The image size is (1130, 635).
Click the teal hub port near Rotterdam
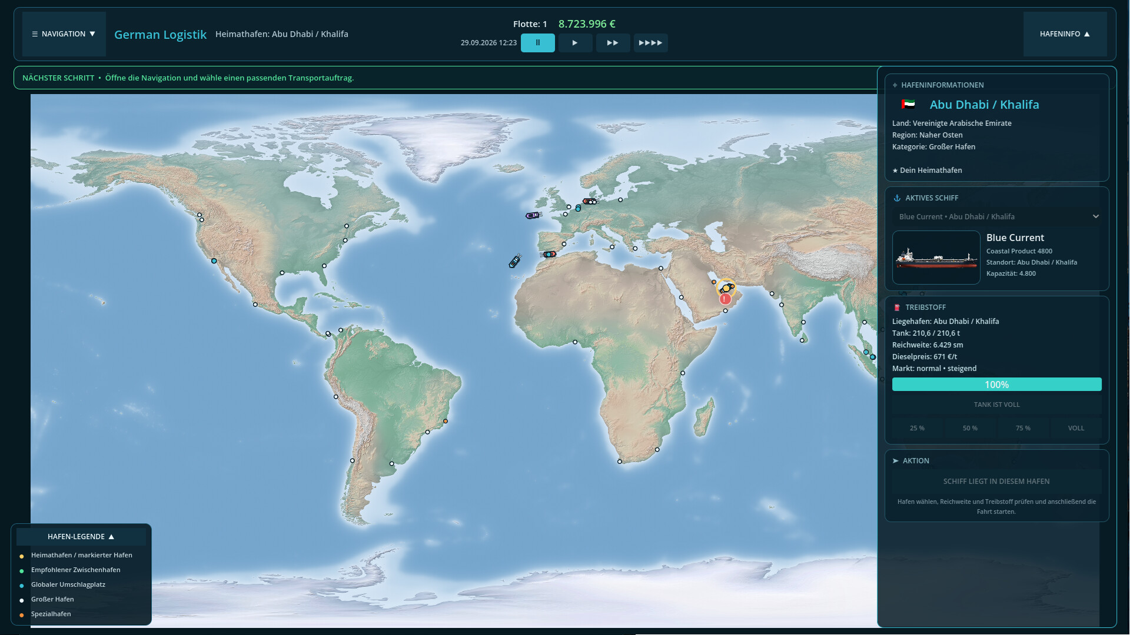point(578,209)
